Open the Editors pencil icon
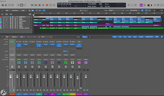Viewport: 164px width, 96px height. coord(25,5)
